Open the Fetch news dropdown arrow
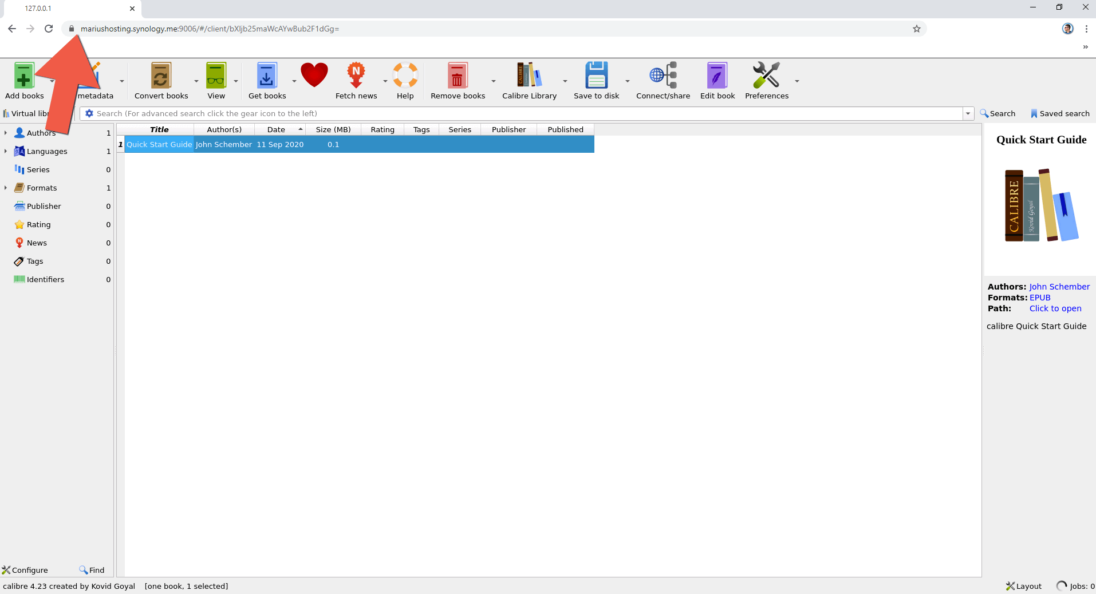The width and height of the screenshot is (1096, 594). click(385, 81)
